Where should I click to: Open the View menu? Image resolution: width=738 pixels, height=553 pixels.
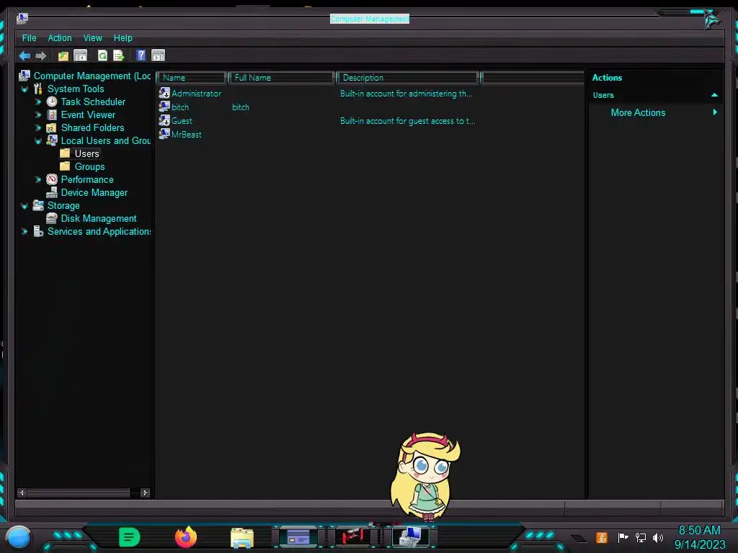[x=93, y=38]
